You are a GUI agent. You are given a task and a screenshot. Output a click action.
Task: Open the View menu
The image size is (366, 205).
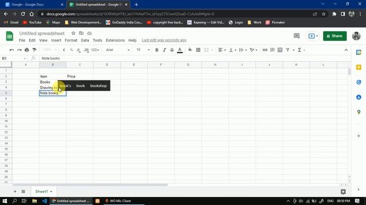pyautogui.click(x=43, y=40)
